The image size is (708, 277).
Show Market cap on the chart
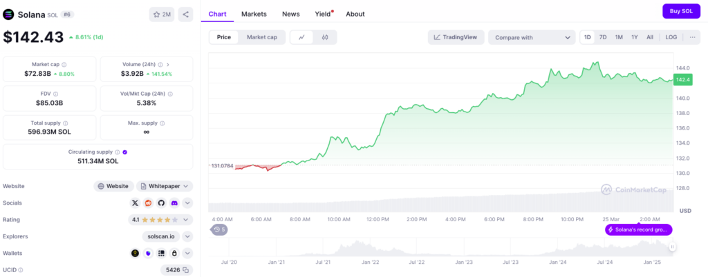(262, 37)
